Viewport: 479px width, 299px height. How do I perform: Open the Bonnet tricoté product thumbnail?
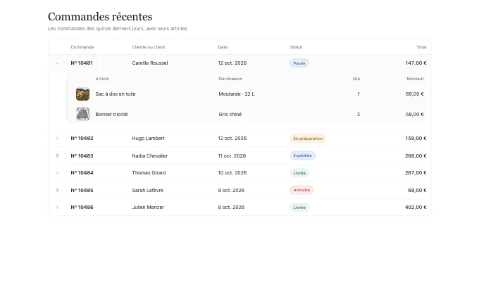tap(83, 114)
